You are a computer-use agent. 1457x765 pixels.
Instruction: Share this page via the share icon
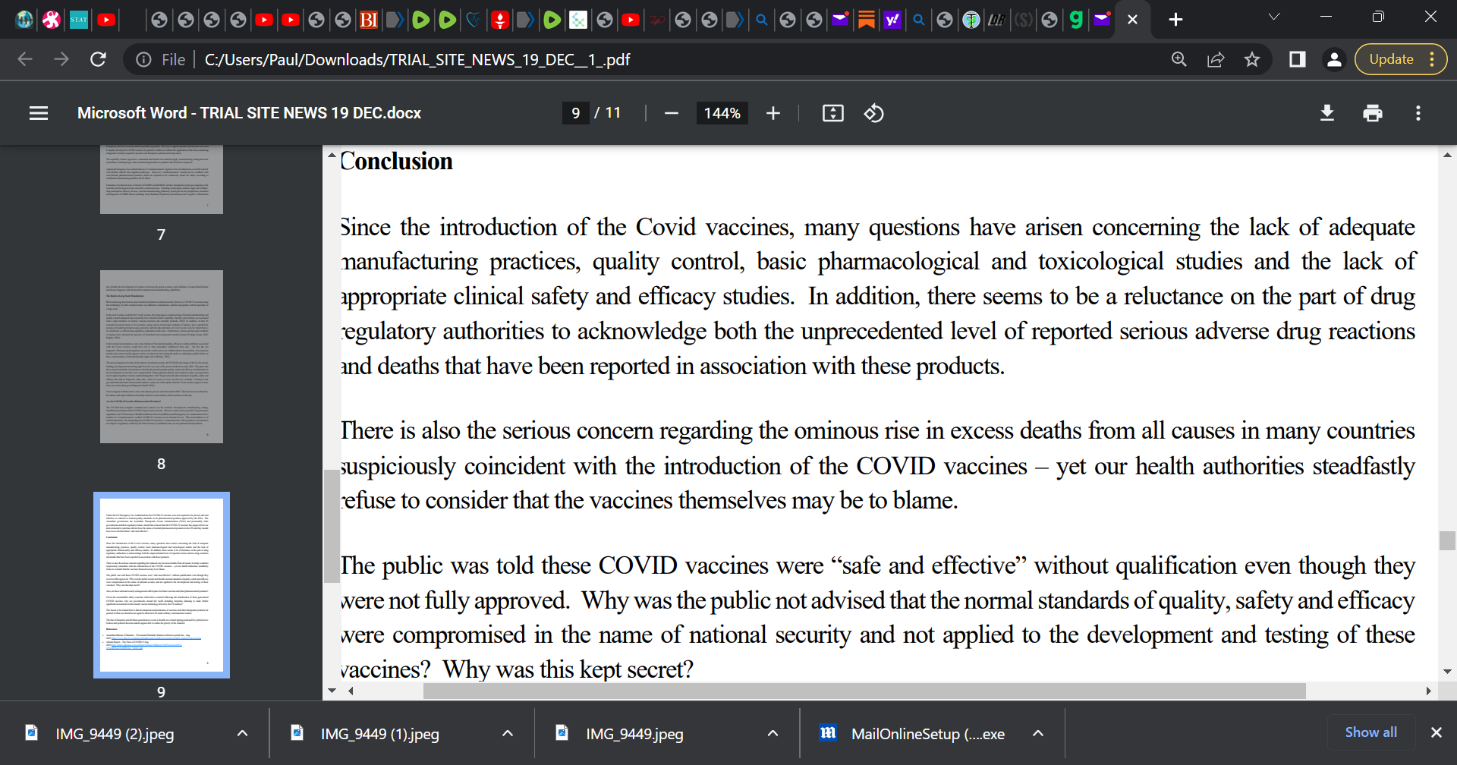pos(1216,59)
